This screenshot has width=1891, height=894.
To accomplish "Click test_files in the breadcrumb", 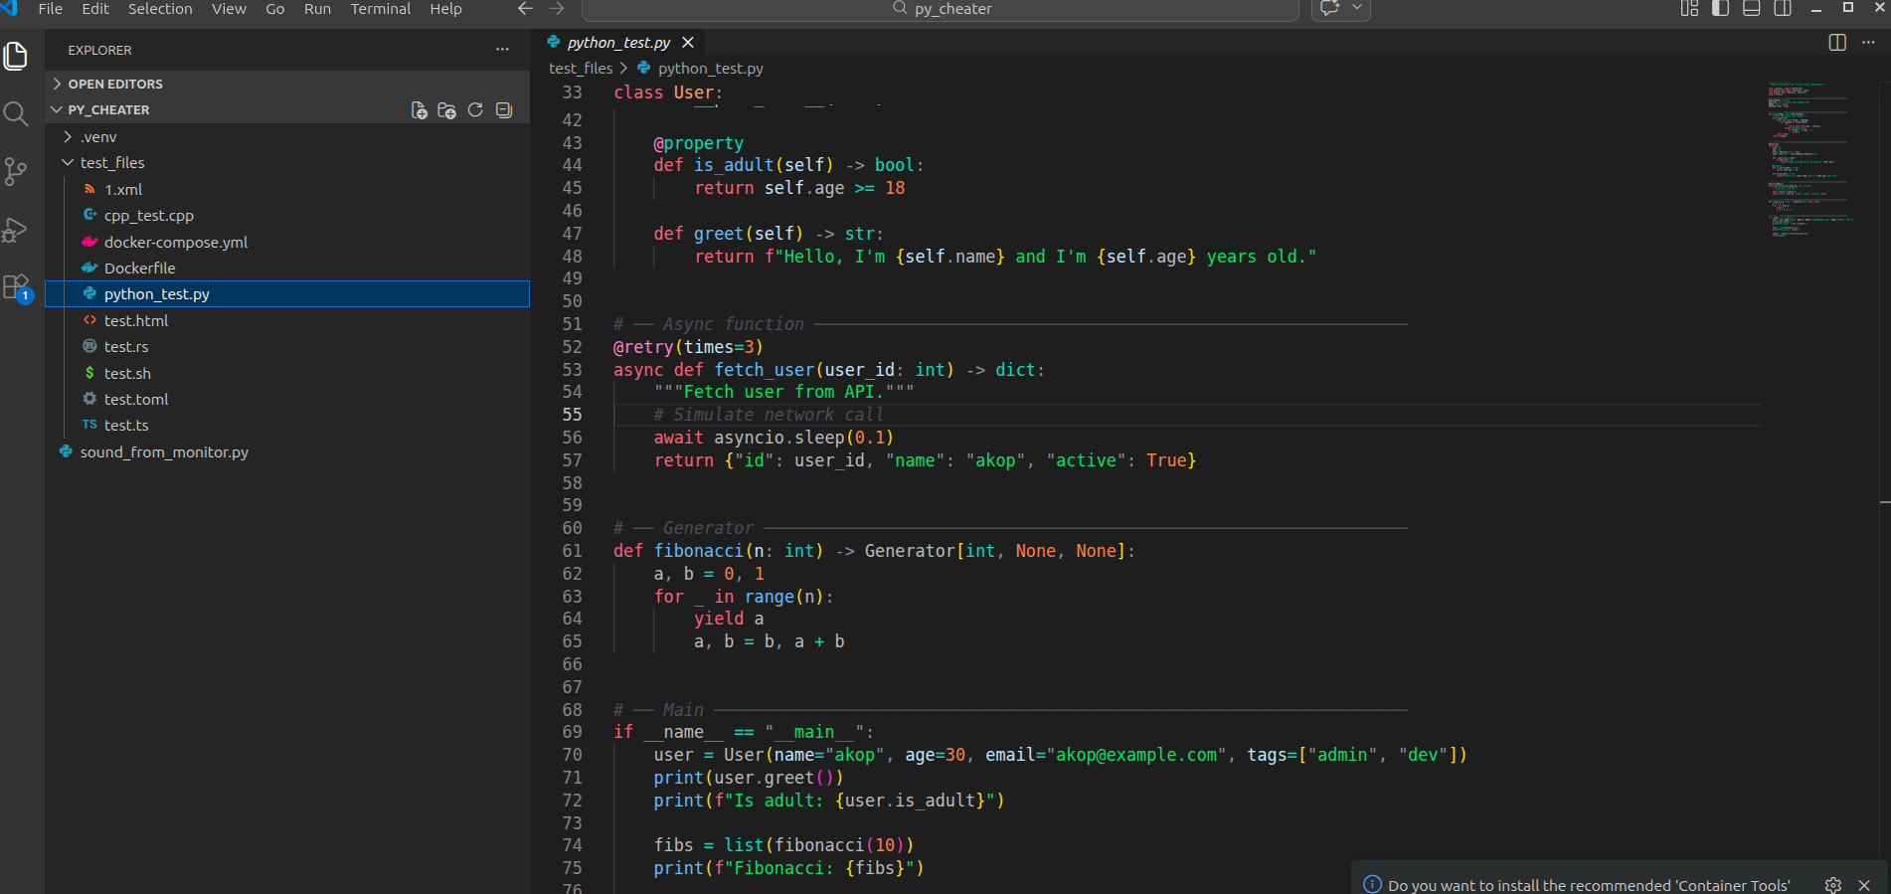I will (581, 69).
